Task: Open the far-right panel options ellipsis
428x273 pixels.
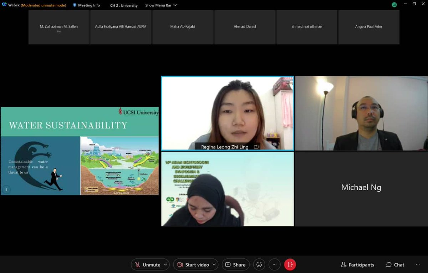Action: (x=418, y=264)
